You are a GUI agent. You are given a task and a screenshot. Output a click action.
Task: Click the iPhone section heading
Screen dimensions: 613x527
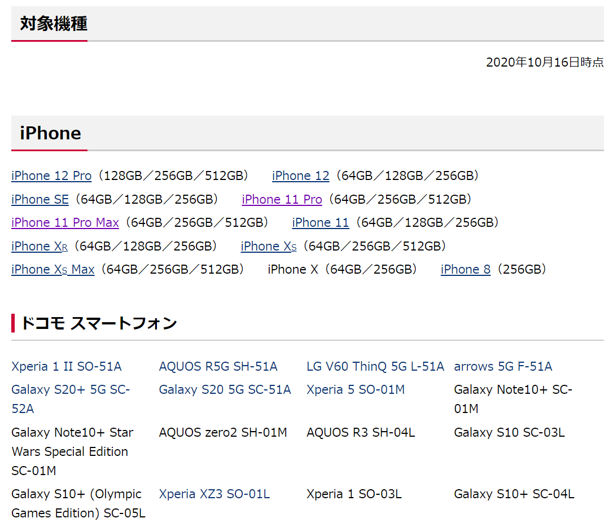click(50, 133)
